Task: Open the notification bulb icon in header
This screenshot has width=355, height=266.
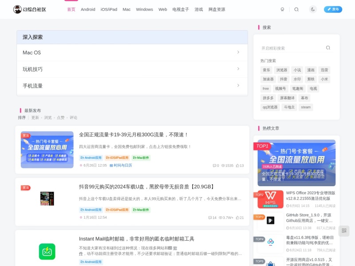Action: [282, 9]
